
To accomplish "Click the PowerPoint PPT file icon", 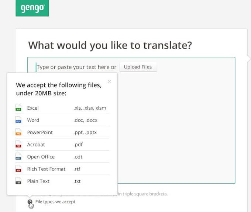I will (x=18, y=132).
